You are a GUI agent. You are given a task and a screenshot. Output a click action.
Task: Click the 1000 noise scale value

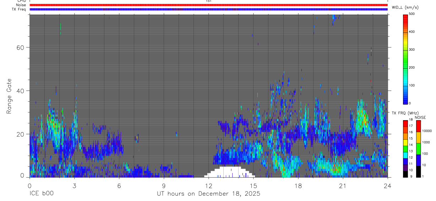pos(426,142)
